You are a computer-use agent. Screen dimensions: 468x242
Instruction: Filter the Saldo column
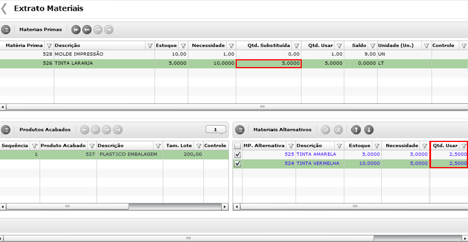[x=372, y=46]
